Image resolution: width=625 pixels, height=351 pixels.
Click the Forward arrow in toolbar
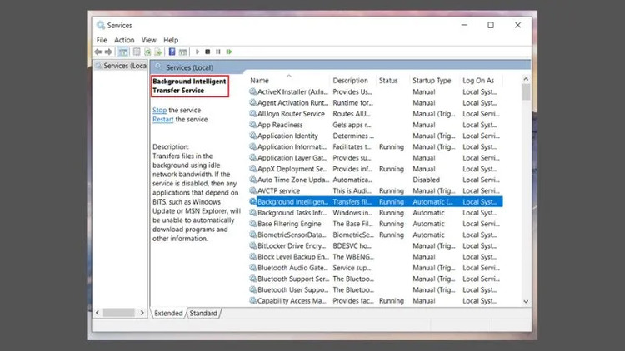[x=108, y=52]
